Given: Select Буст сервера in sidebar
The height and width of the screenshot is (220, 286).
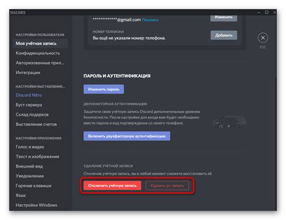Looking at the screenshot, I should pyautogui.click(x=29, y=105).
